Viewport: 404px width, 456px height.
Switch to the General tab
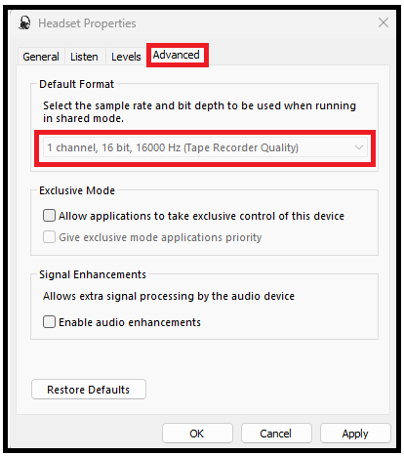click(x=41, y=57)
